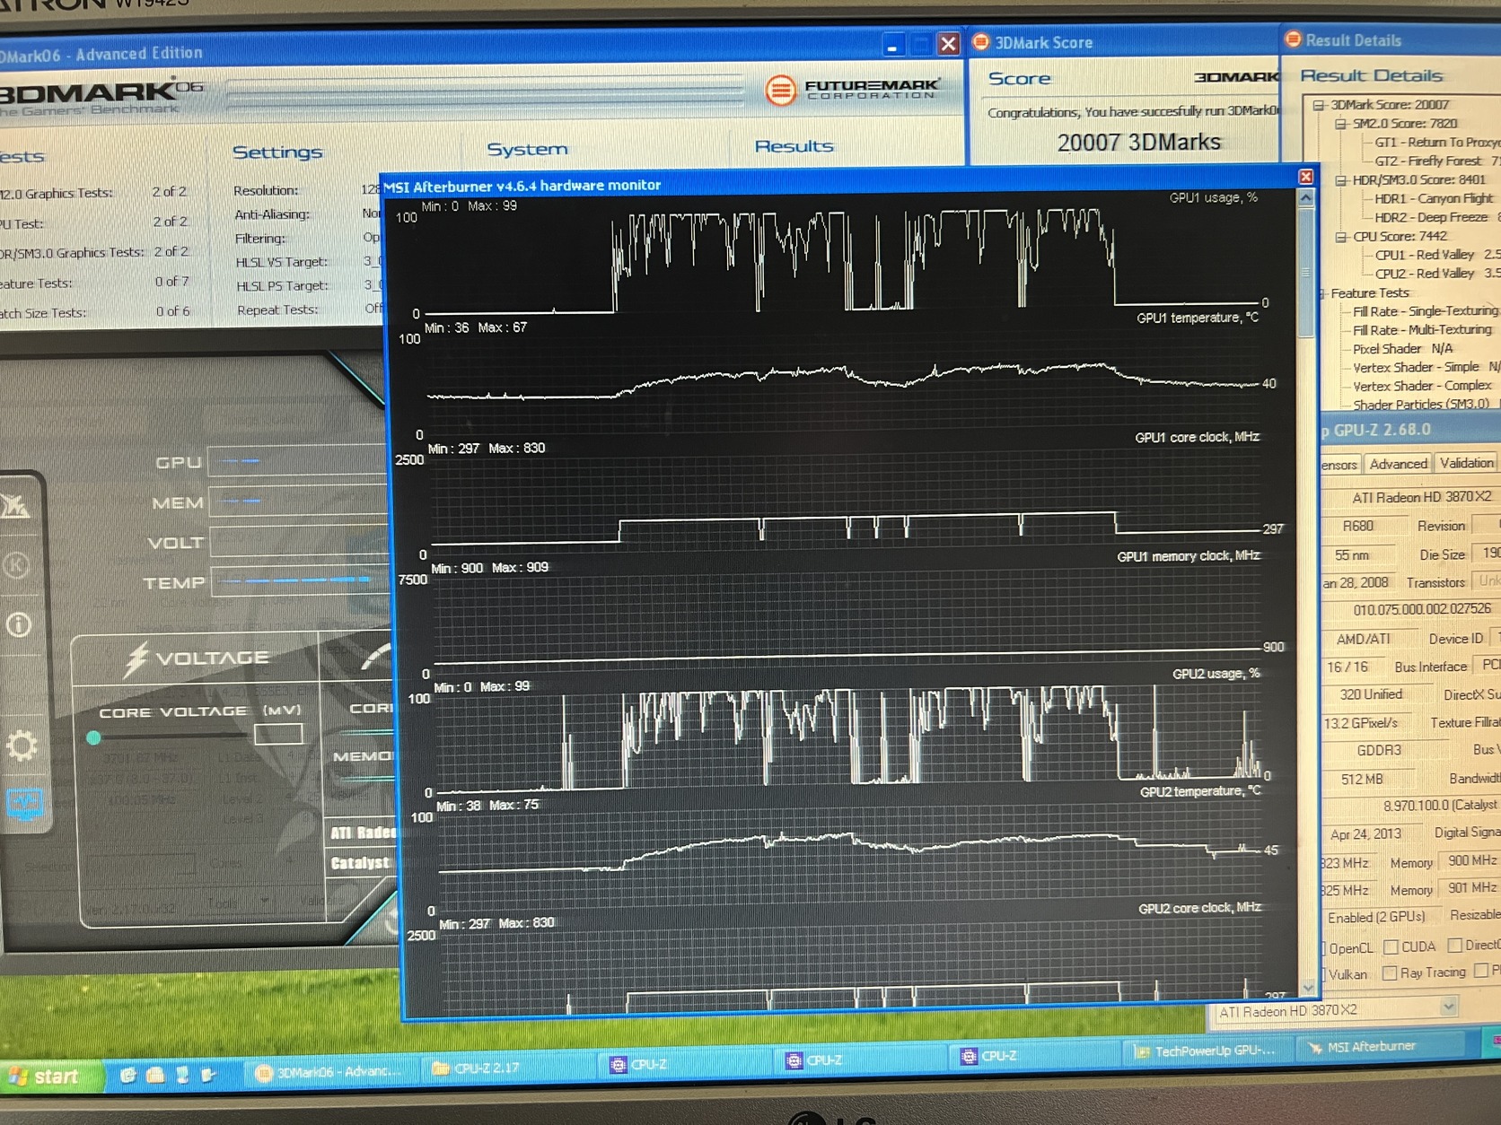Collapse the CPU Score tree node
Screen dimensions: 1501x1125
(1341, 237)
